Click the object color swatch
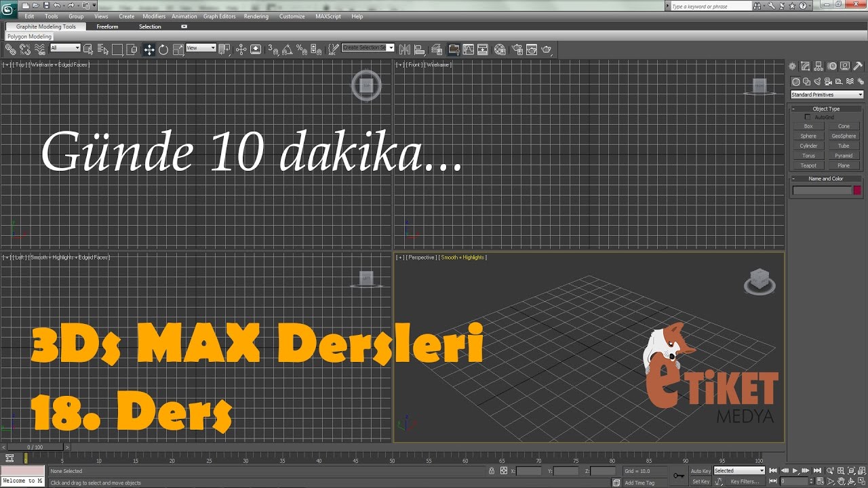 click(857, 190)
